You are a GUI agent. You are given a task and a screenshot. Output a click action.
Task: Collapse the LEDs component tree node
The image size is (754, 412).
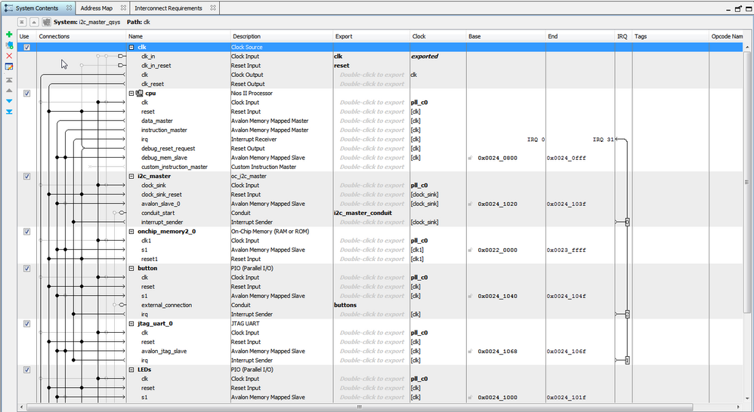[131, 370]
